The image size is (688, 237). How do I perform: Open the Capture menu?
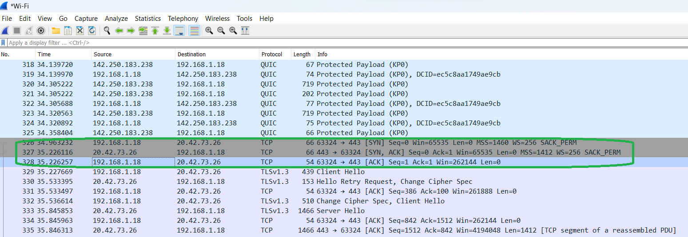[86, 19]
